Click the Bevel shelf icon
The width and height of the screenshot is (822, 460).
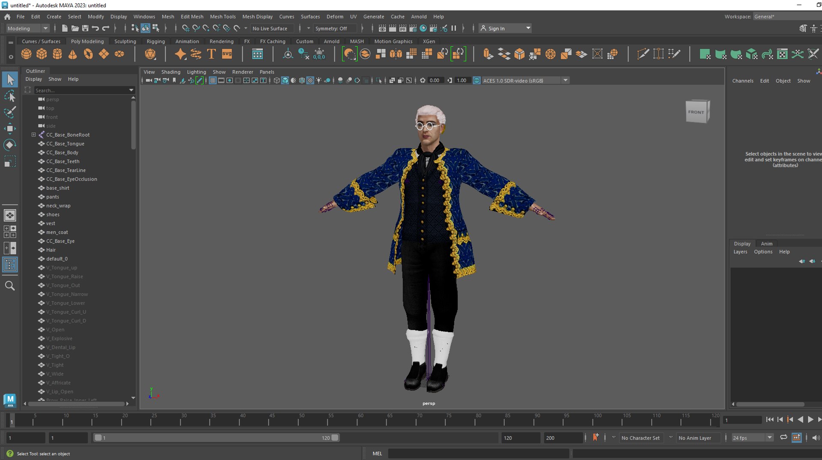[x=520, y=54]
